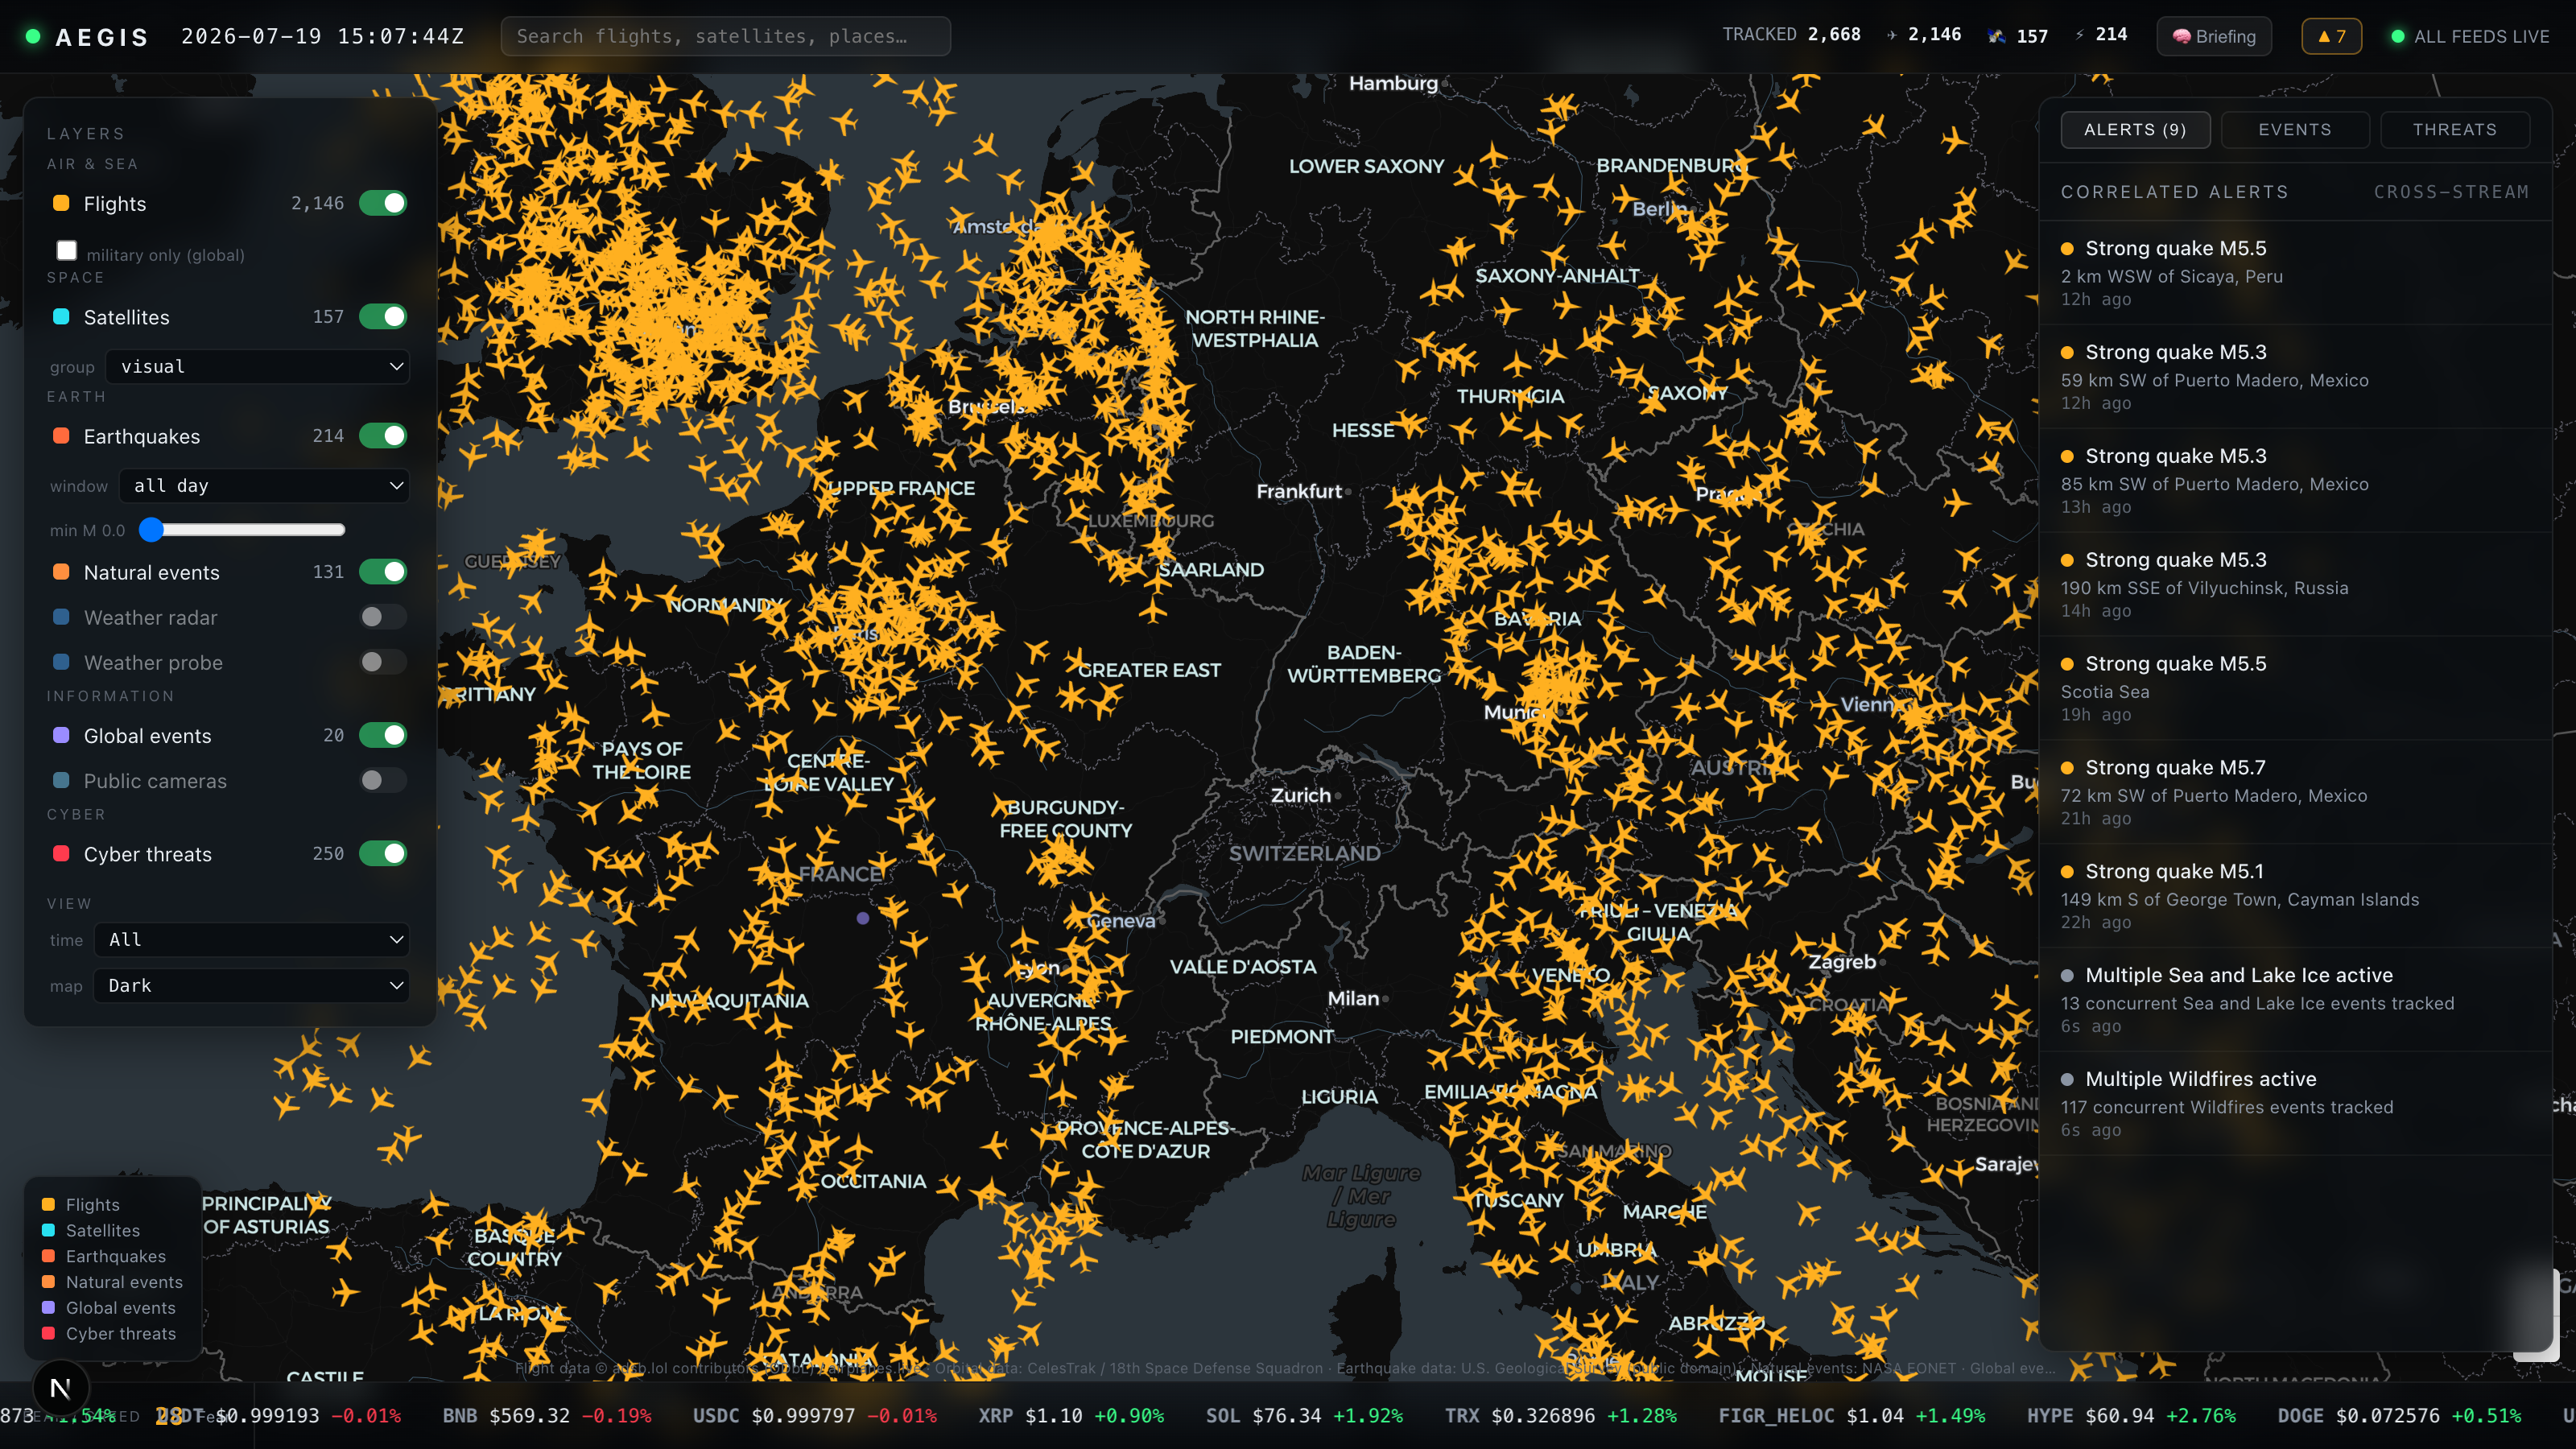Turn off the Satellites layer toggle
Image resolution: width=2576 pixels, height=1449 pixels.
383,316
